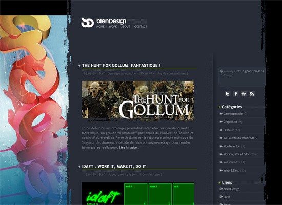Open the Graphisme category link
The height and width of the screenshot is (205, 282).
click(x=230, y=122)
